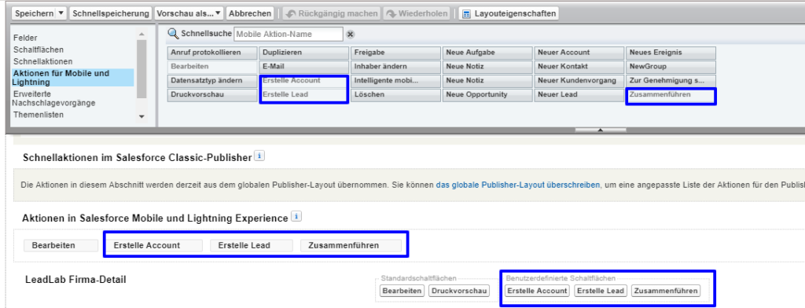Select greyed Bearbeiten in the palette
This screenshot has width=805, height=308.
[x=212, y=66]
